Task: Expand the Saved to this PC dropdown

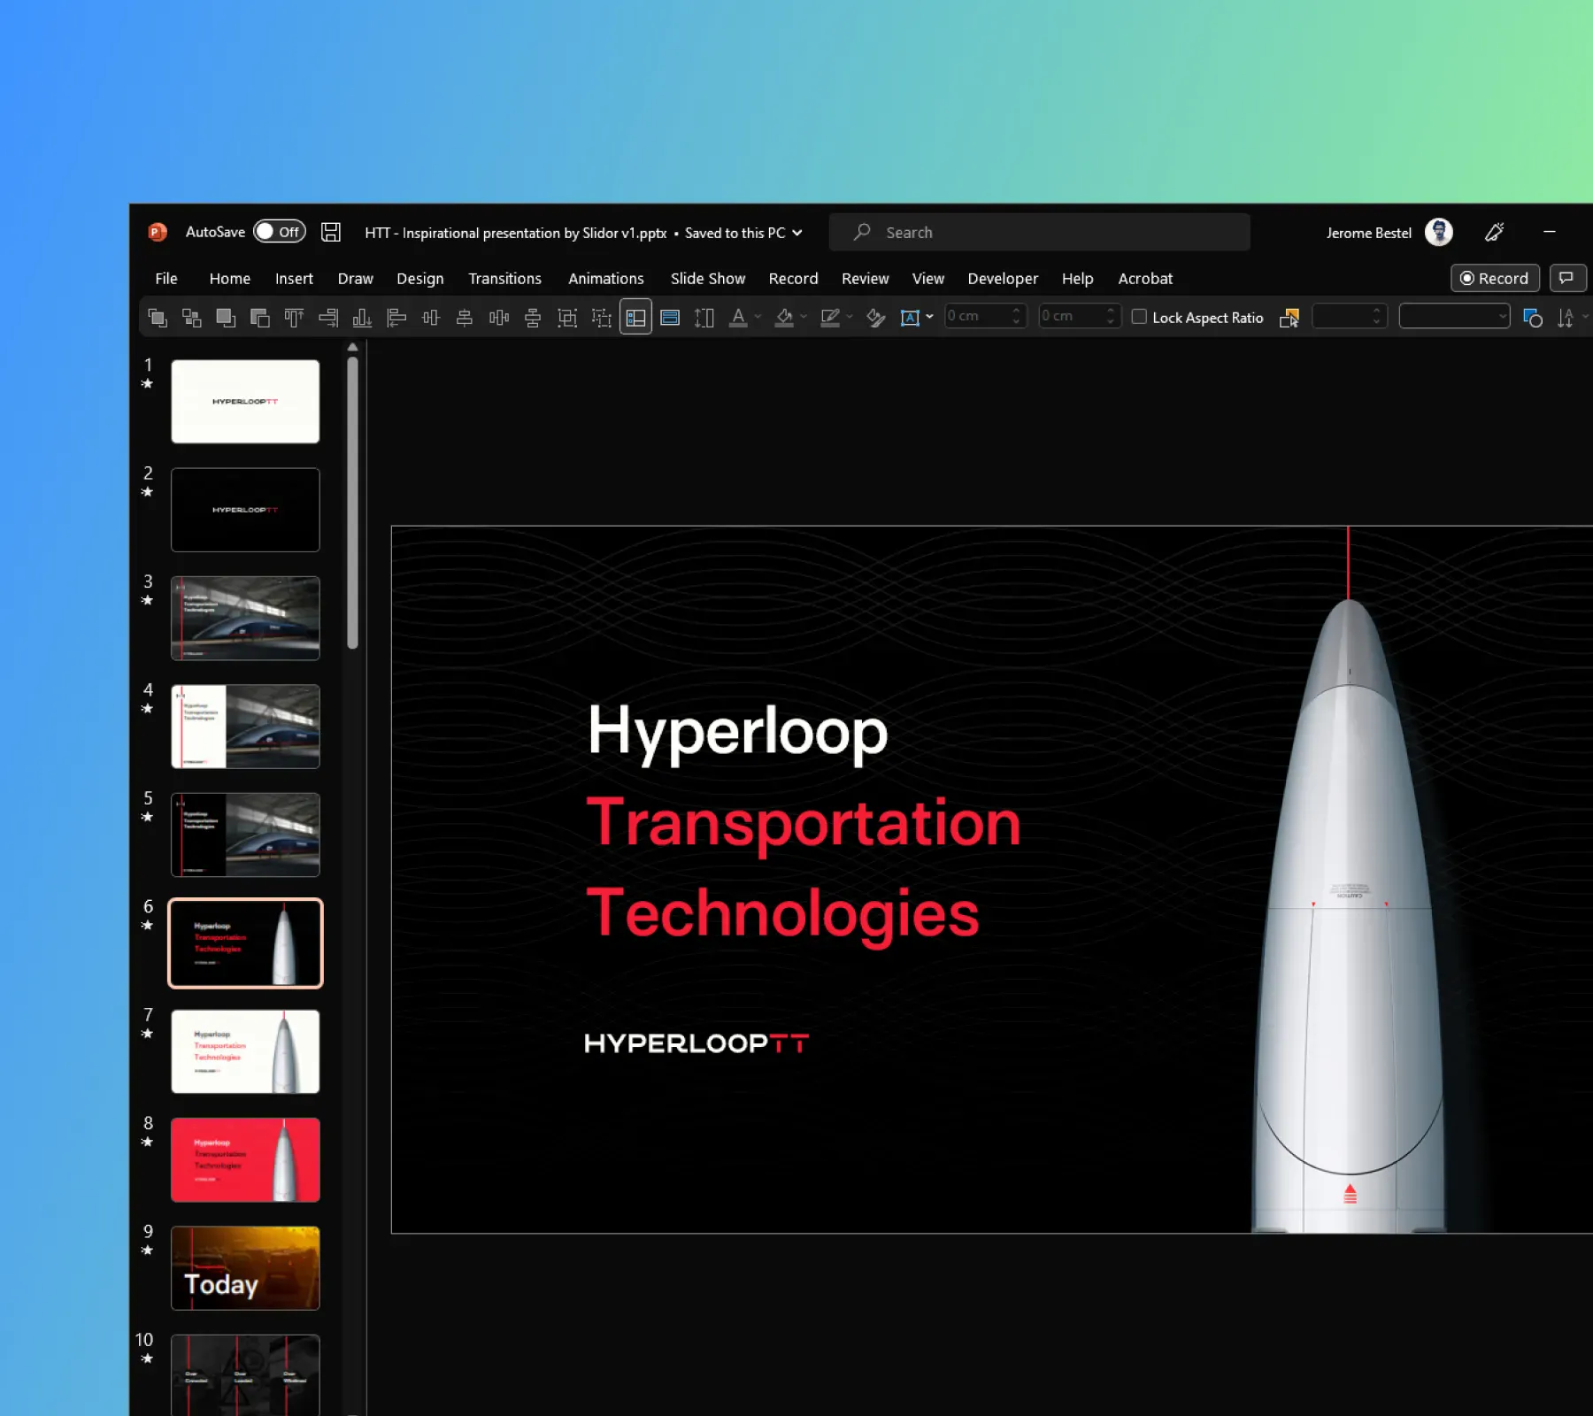Action: [797, 233]
